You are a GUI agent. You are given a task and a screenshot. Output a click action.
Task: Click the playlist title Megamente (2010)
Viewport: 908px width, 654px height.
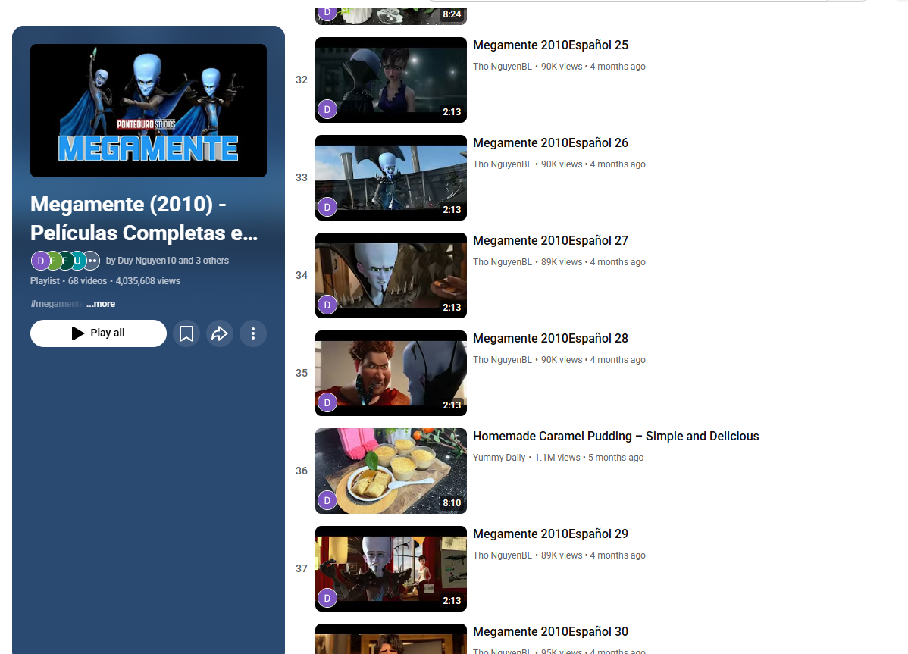[144, 219]
